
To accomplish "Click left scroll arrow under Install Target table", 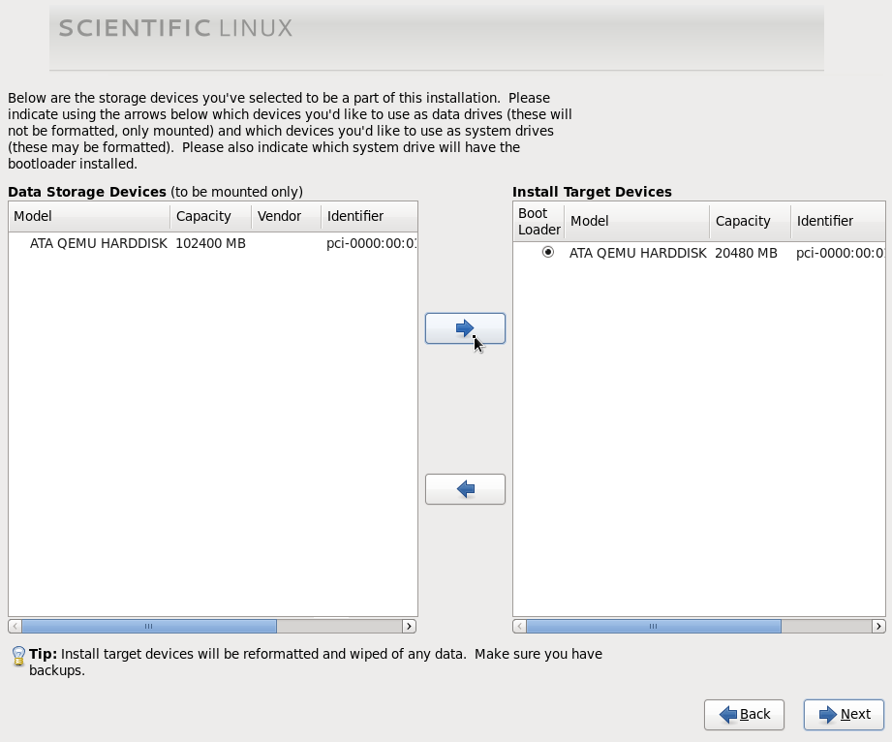I will pyautogui.click(x=517, y=626).
